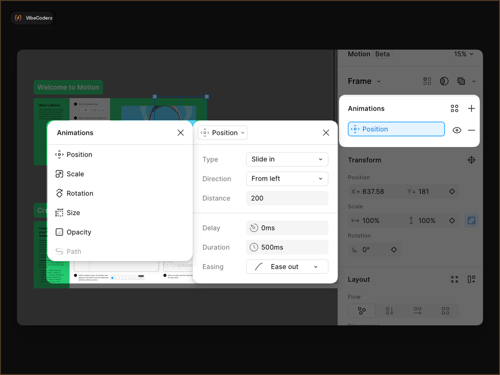Close the Position settings popup

pyautogui.click(x=326, y=132)
